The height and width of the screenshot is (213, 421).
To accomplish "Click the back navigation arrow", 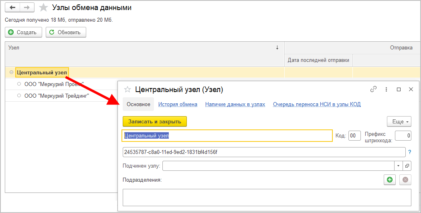I will pyautogui.click(x=12, y=8).
